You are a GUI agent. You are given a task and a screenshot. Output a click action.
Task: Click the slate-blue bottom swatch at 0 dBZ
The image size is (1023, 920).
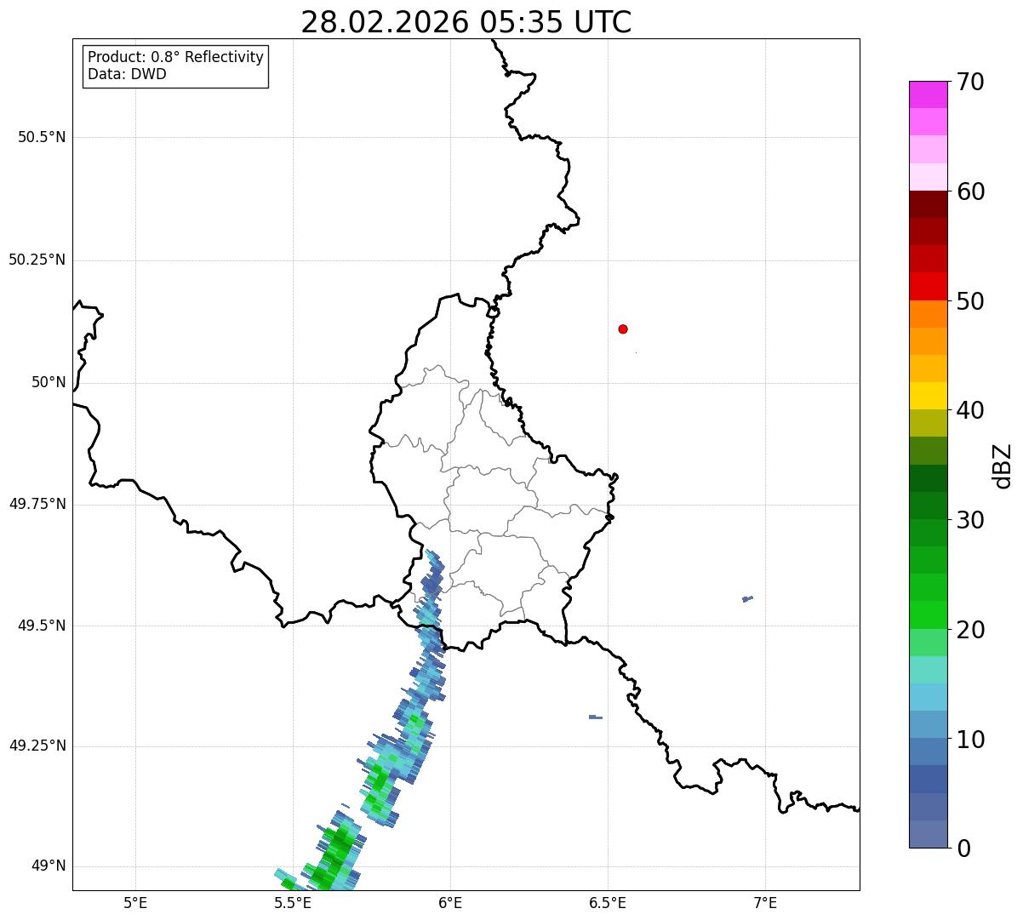coord(928,834)
